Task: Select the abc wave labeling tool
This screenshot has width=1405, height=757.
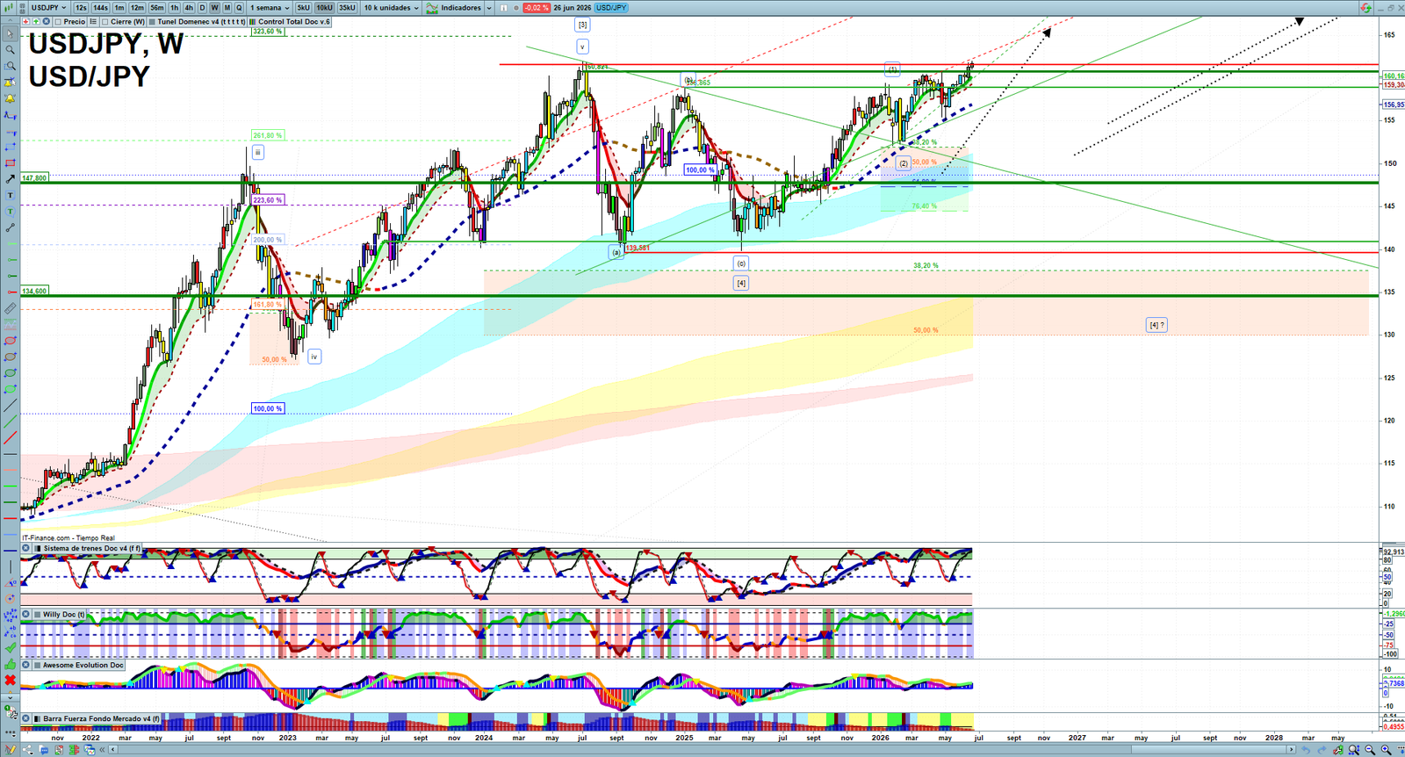Action: coord(11,630)
